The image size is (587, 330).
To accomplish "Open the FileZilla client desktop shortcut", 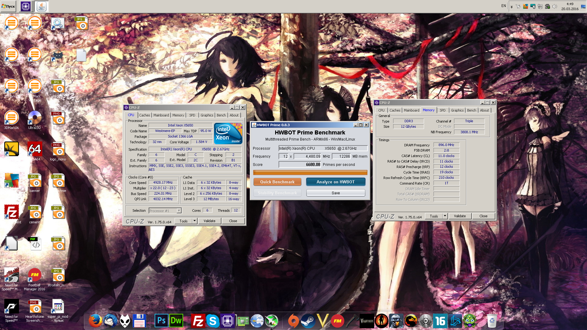I will pos(11,214).
